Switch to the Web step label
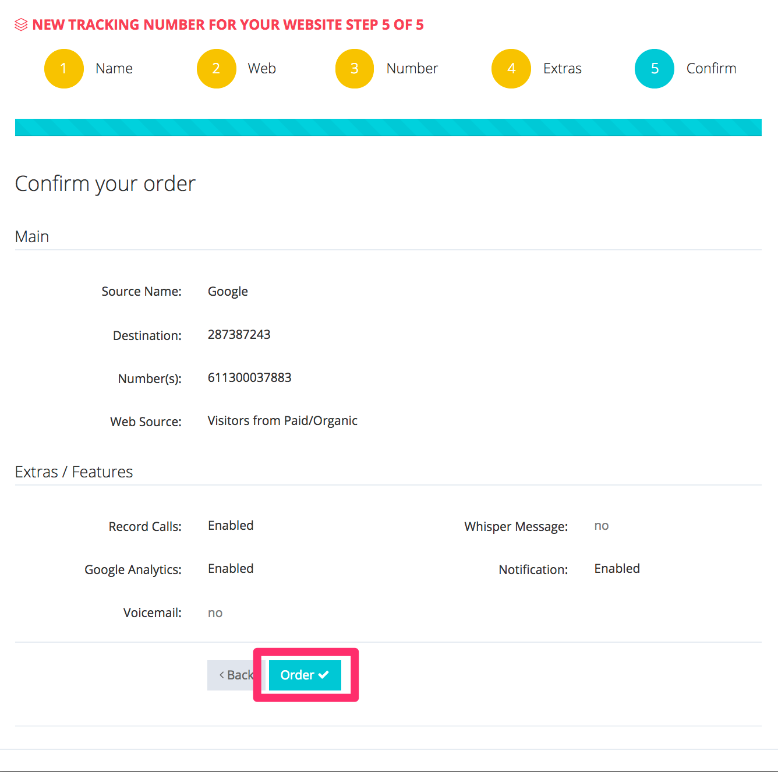Screen dimensions: 778x772 (x=261, y=69)
